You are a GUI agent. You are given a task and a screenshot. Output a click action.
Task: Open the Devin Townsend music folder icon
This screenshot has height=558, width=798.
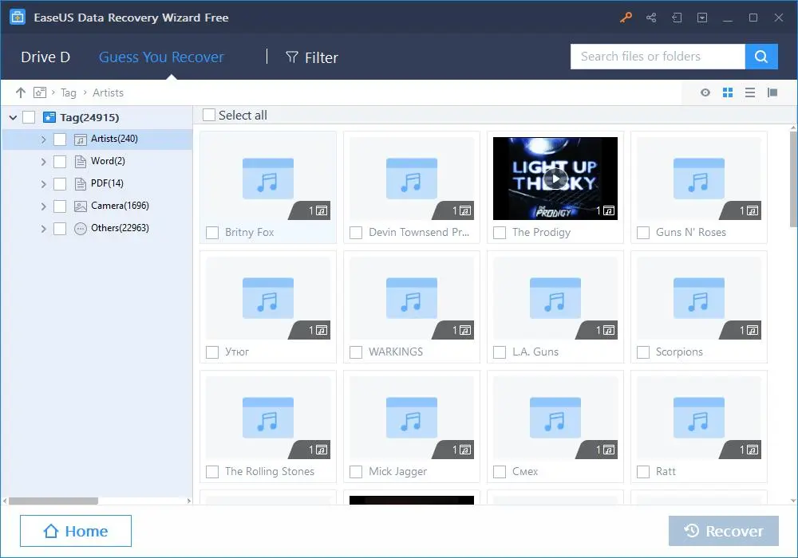click(x=412, y=179)
